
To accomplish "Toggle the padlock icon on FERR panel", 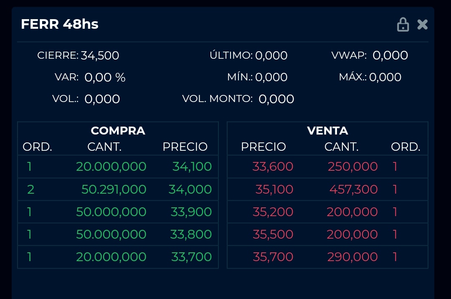I will pos(403,25).
